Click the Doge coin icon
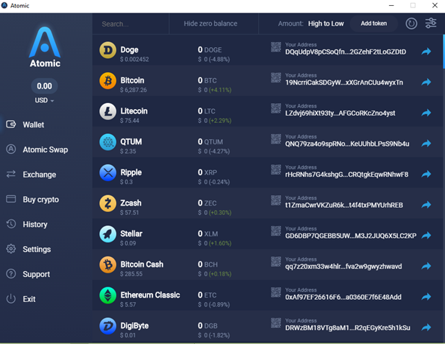The image size is (445, 344). [x=107, y=50]
